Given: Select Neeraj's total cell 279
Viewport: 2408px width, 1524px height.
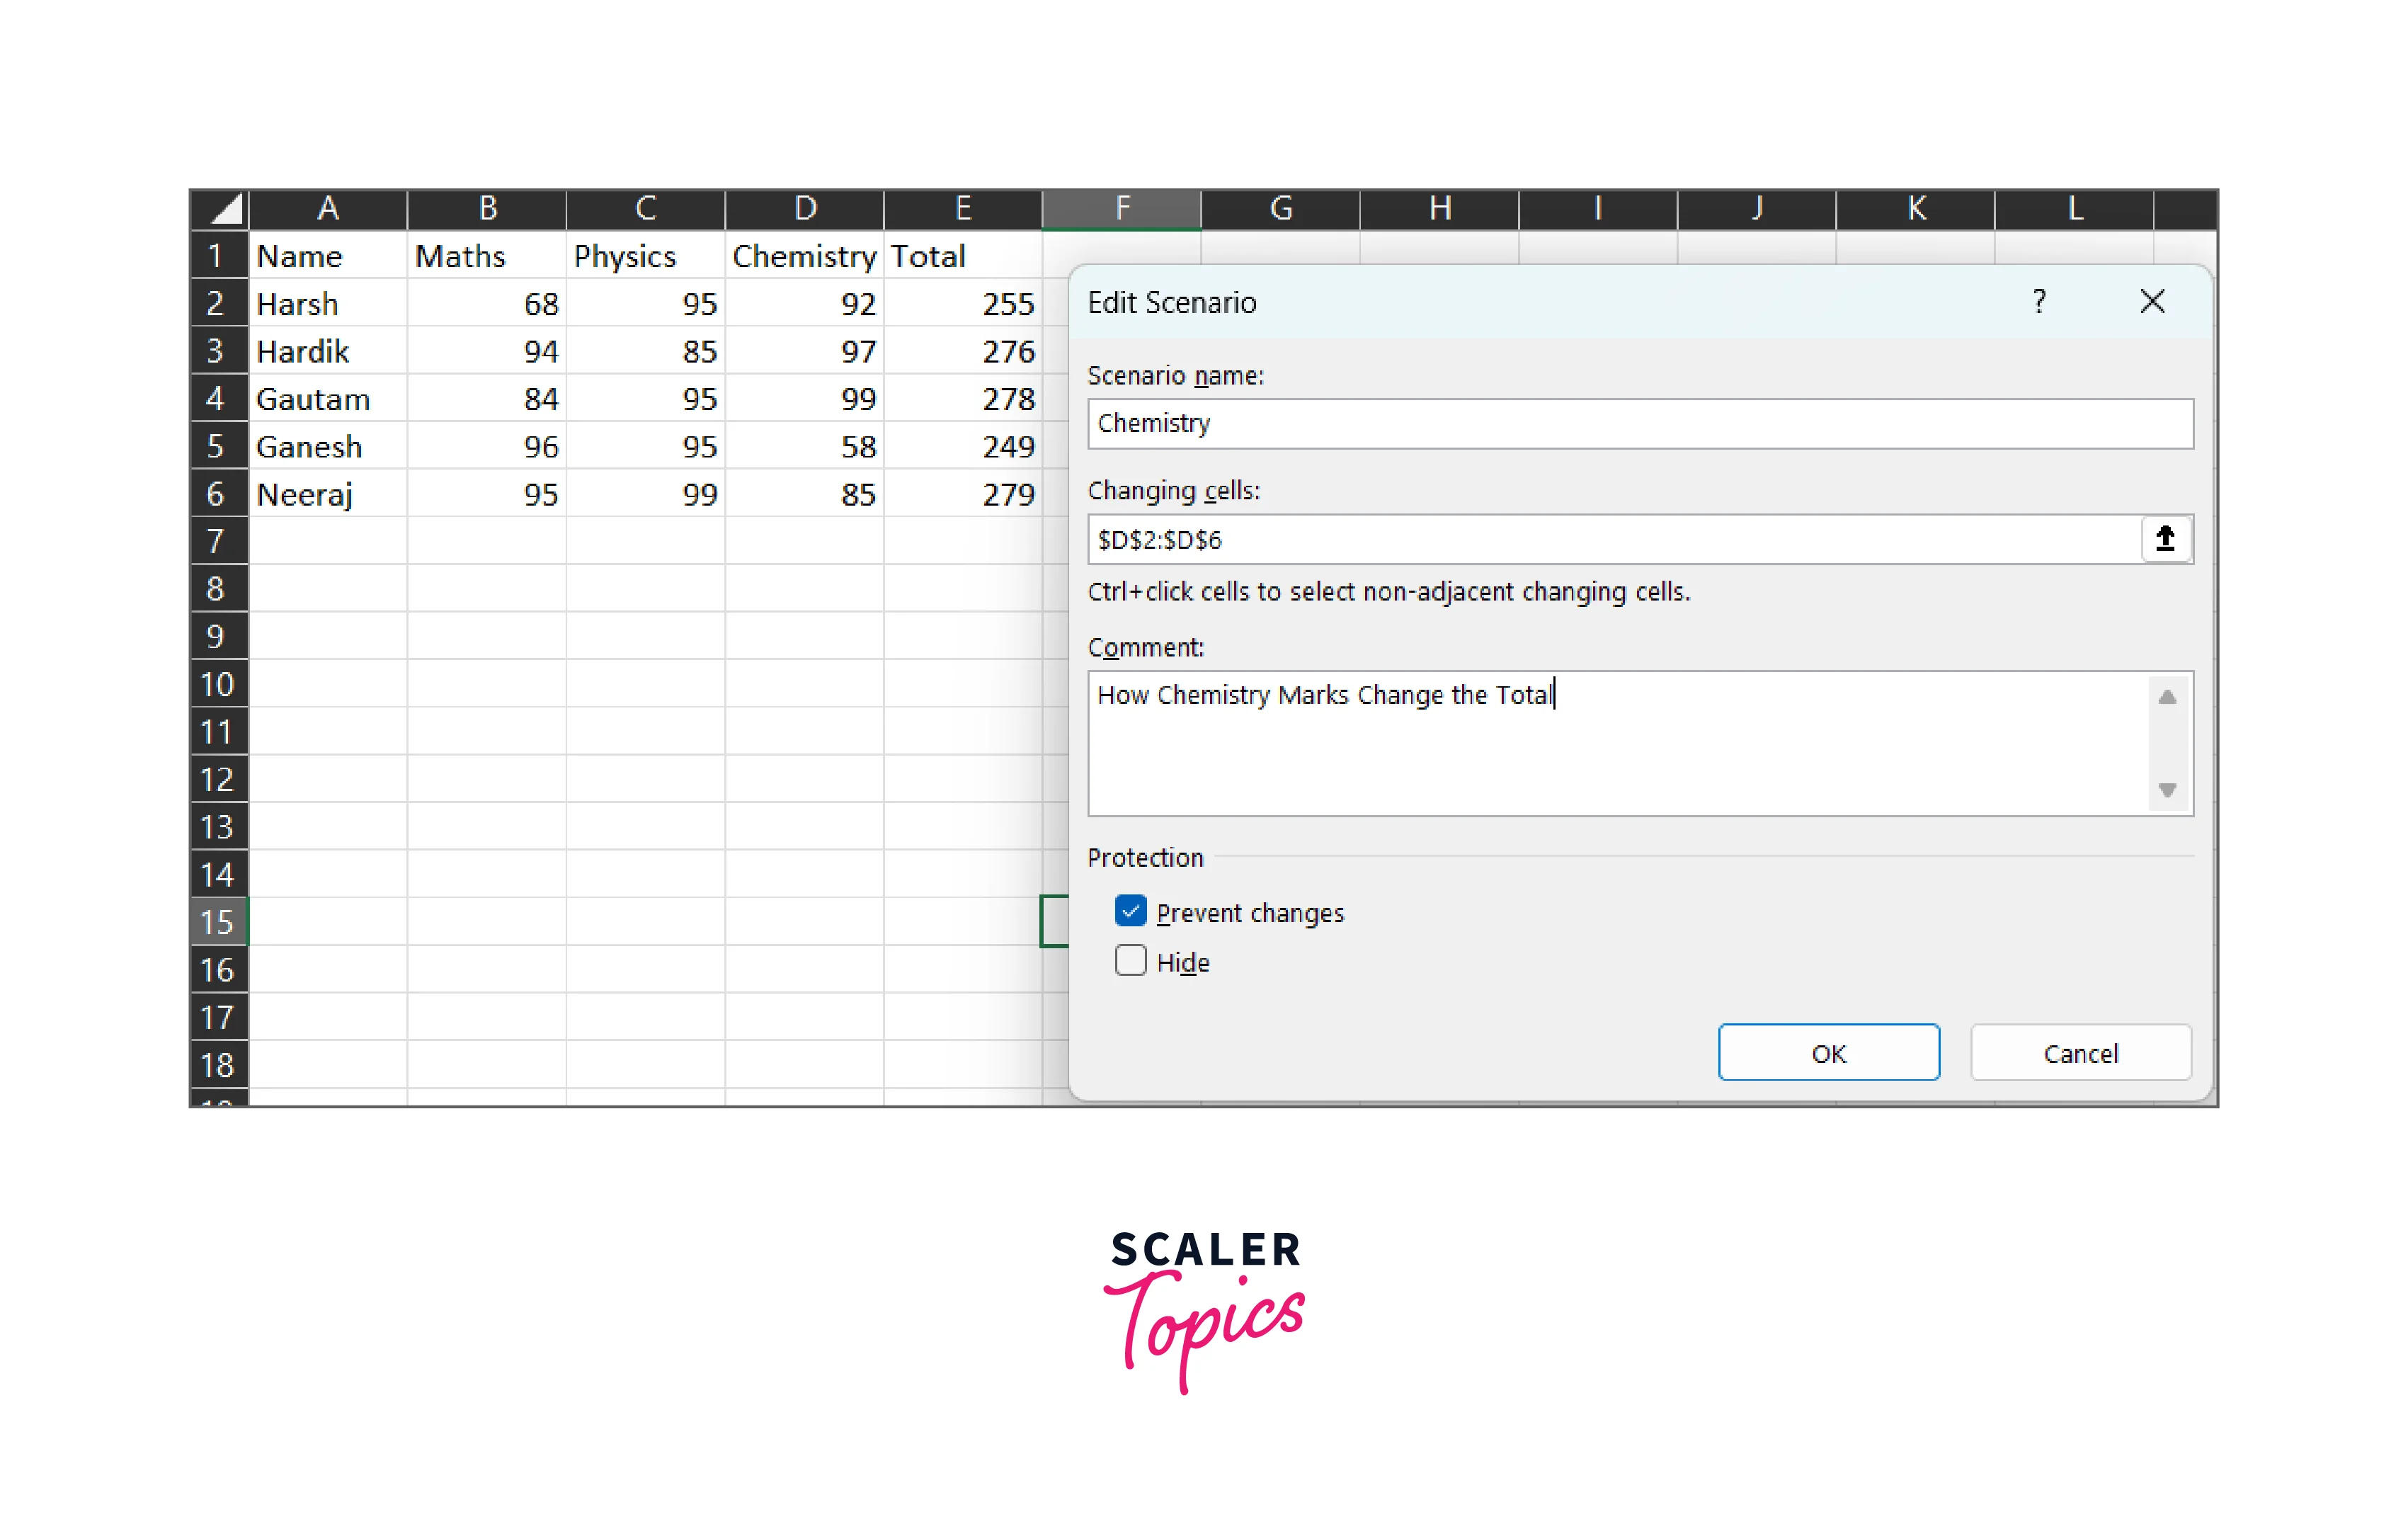Looking at the screenshot, I should click(x=963, y=495).
